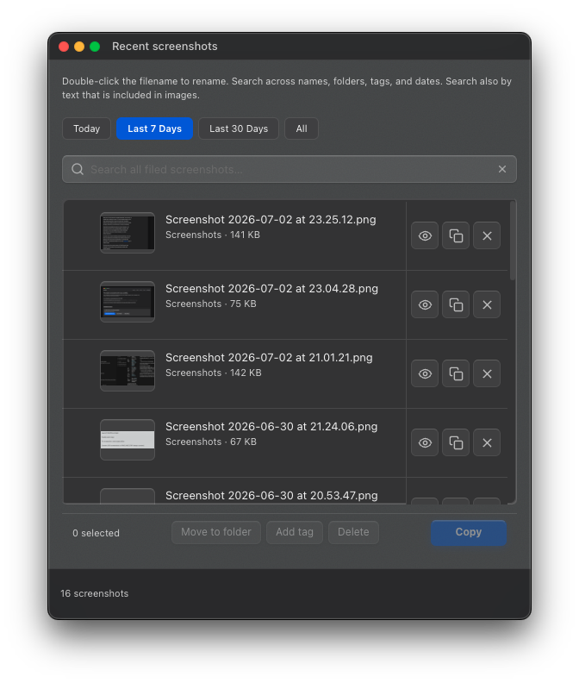
Task: Click 'Screenshots · 142 KB' subtitle
Action: coord(214,373)
